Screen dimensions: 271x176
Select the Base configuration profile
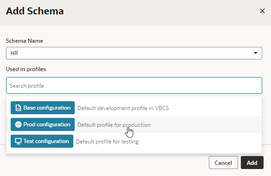43,108
